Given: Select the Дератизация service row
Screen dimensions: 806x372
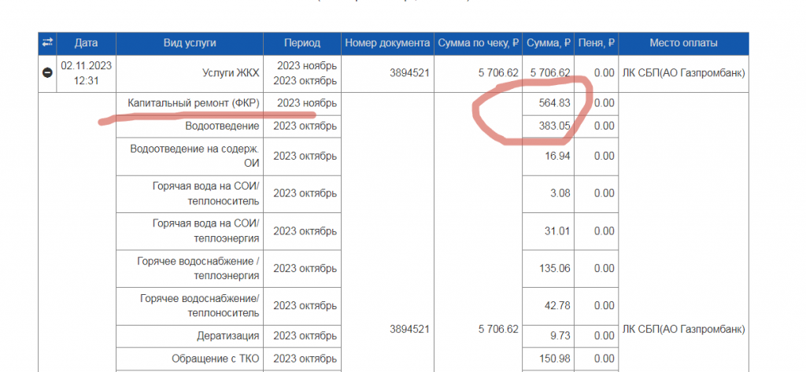Looking at the screenshot, I should point(227,336).
